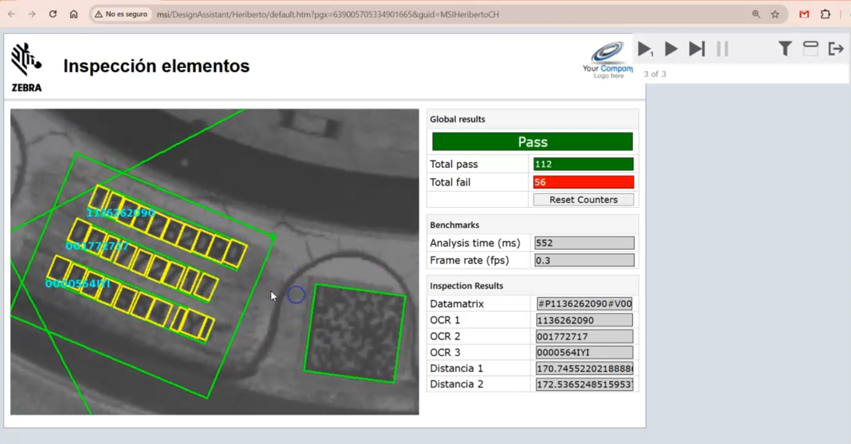The image size is (851, 444).
Task: Open the filter funnel icon
Action: [x=785, y=49]
